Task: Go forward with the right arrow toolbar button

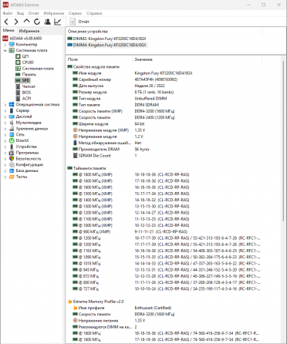Action: [16, 22]
